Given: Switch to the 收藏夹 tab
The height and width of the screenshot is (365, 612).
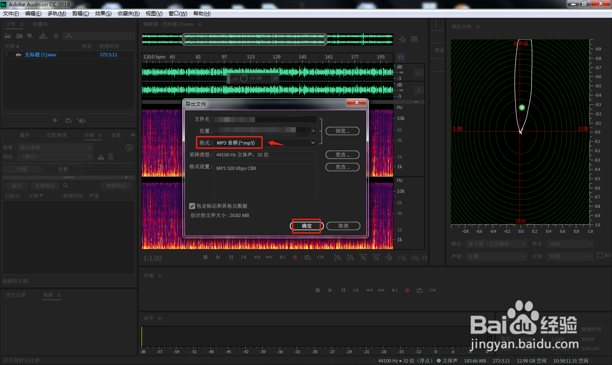Looking at the screenshot, I should (x=40, y=24).
